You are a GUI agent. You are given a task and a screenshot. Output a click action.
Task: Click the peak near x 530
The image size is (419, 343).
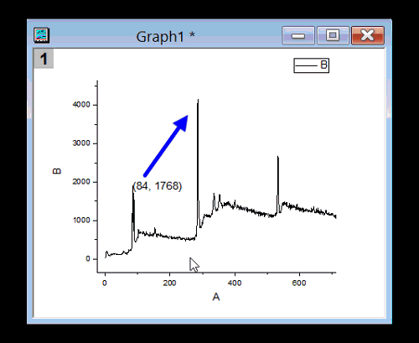click(277, 159)
